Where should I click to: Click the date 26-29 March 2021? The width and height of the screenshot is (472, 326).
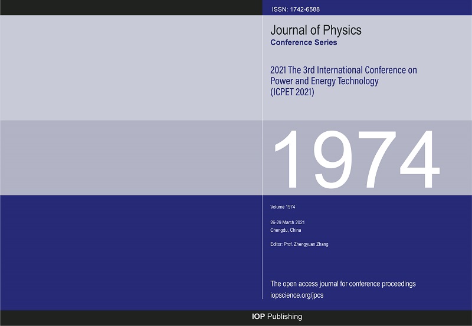[x=287, y=222]
